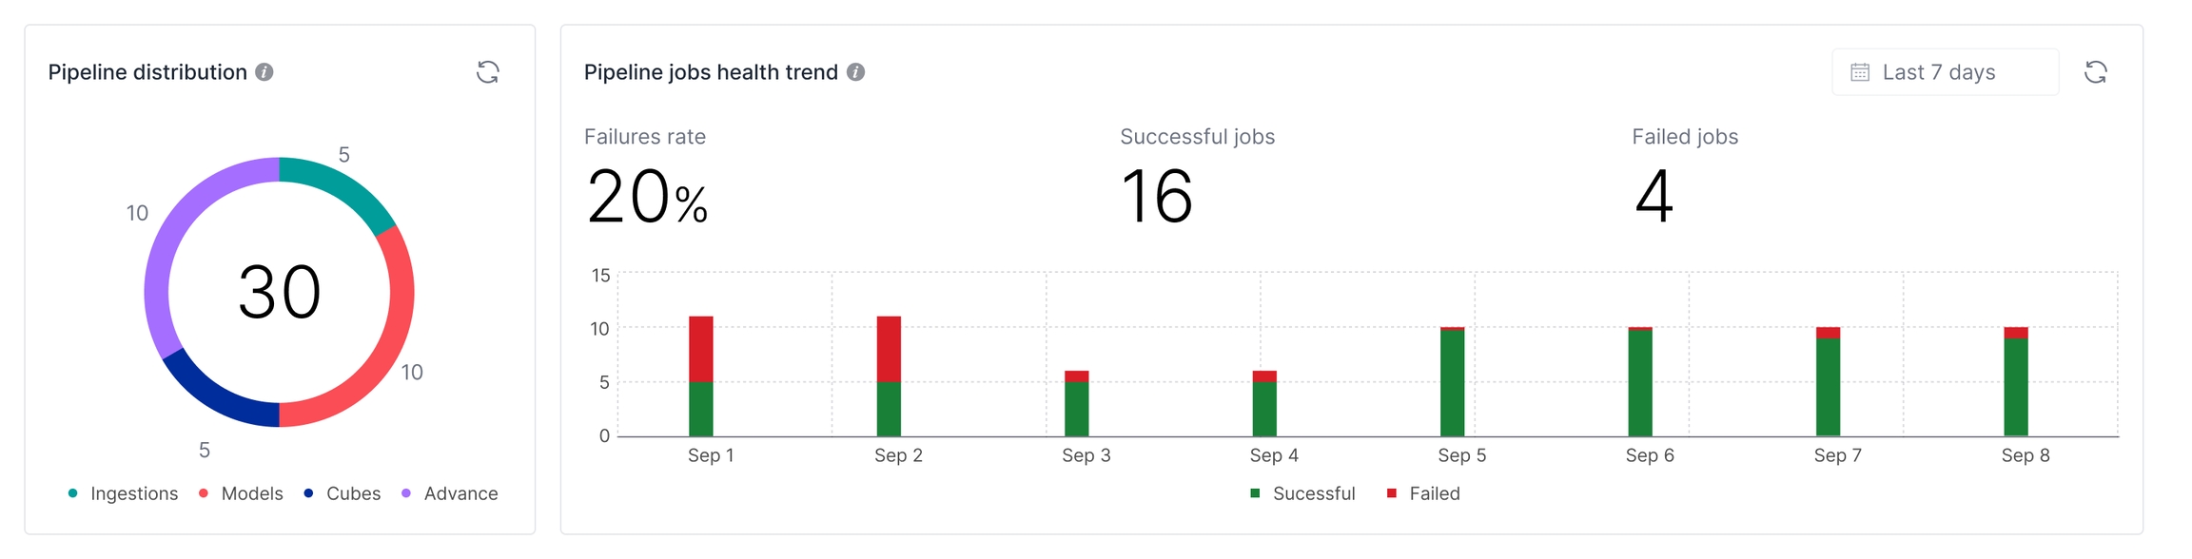Toggle Sucessful series in bar chart legend
The image size is (2192, 559).
click(1303, 493)
